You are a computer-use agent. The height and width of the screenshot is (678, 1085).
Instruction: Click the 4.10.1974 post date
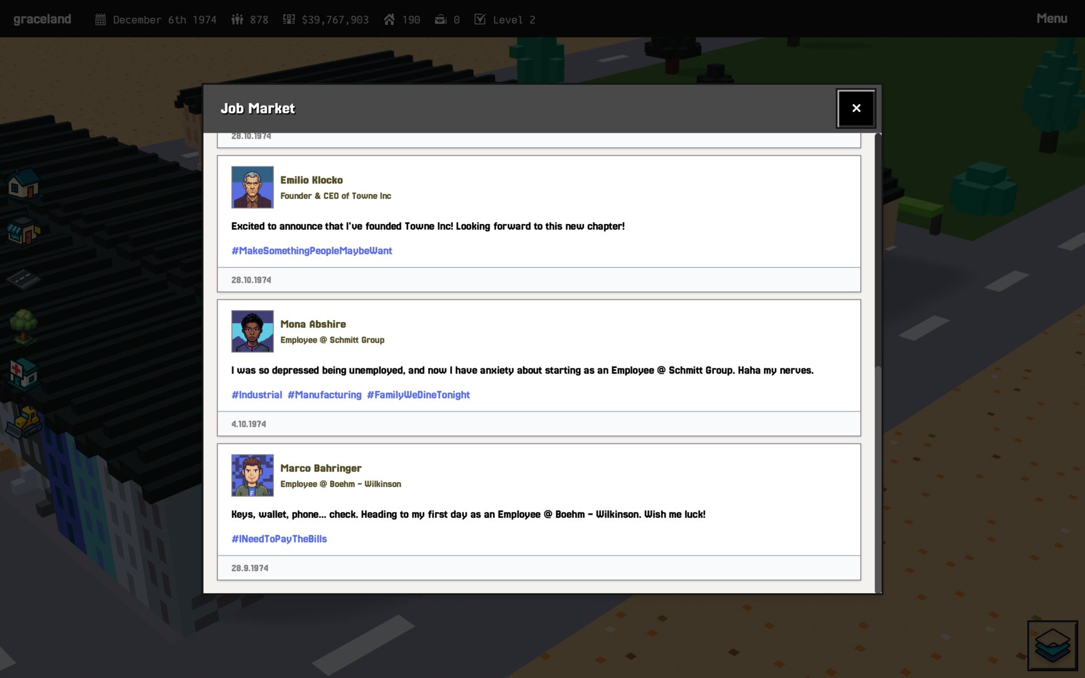pyautogui.click(x=249, y=424)
